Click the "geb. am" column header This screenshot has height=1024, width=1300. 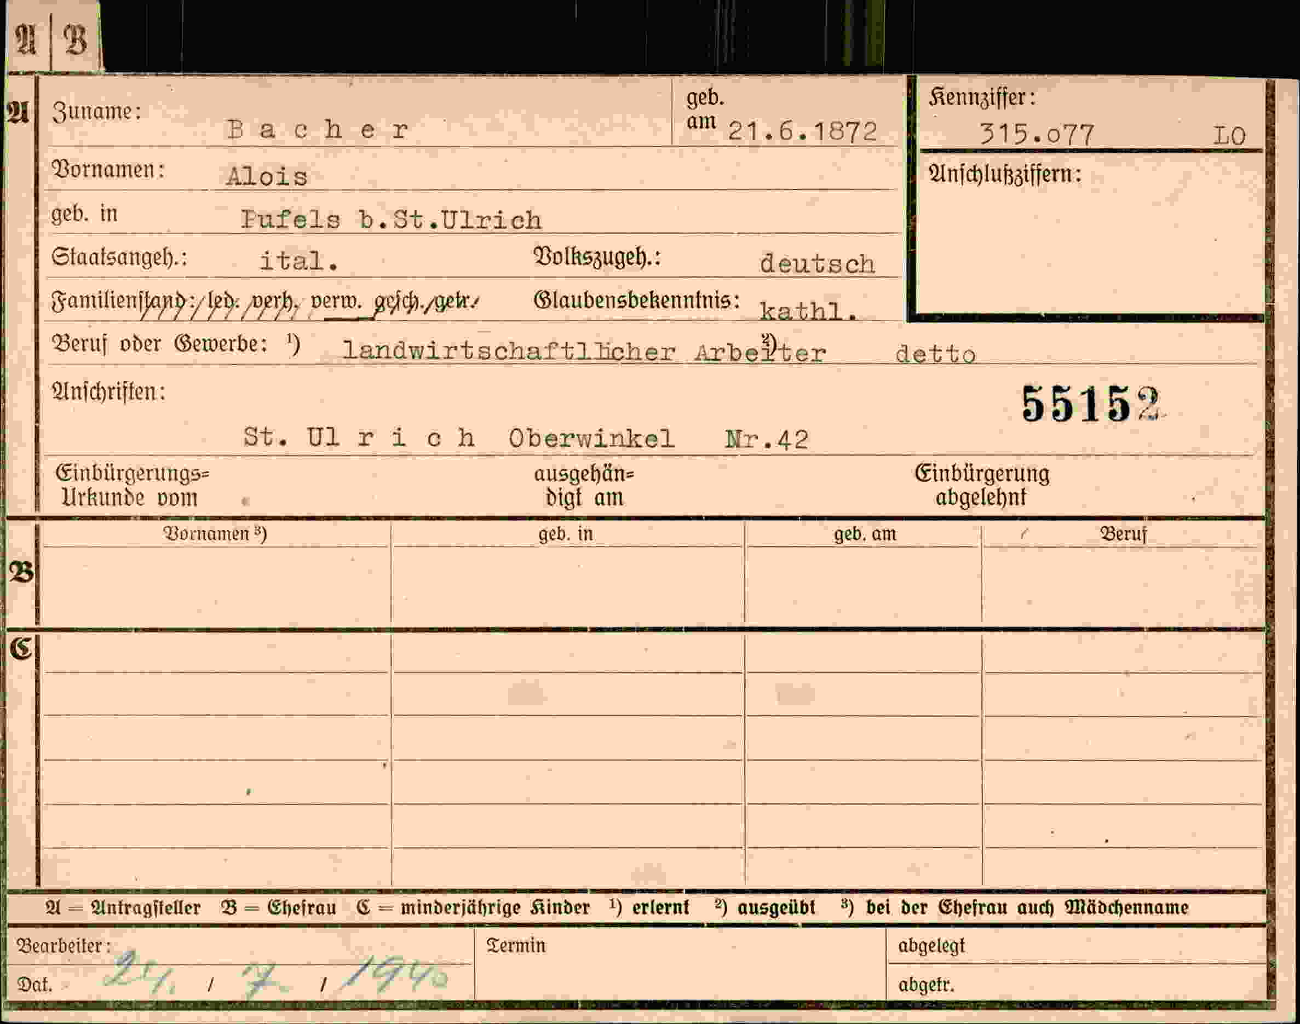tap(865, 534)
